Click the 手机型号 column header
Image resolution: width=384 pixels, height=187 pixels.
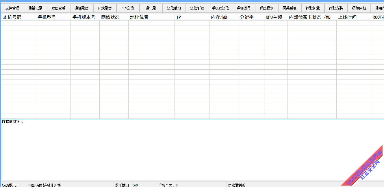(53, 17)
